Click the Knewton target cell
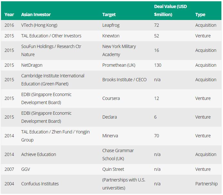The width and height of the screenshot is (223, 195). 111,36
